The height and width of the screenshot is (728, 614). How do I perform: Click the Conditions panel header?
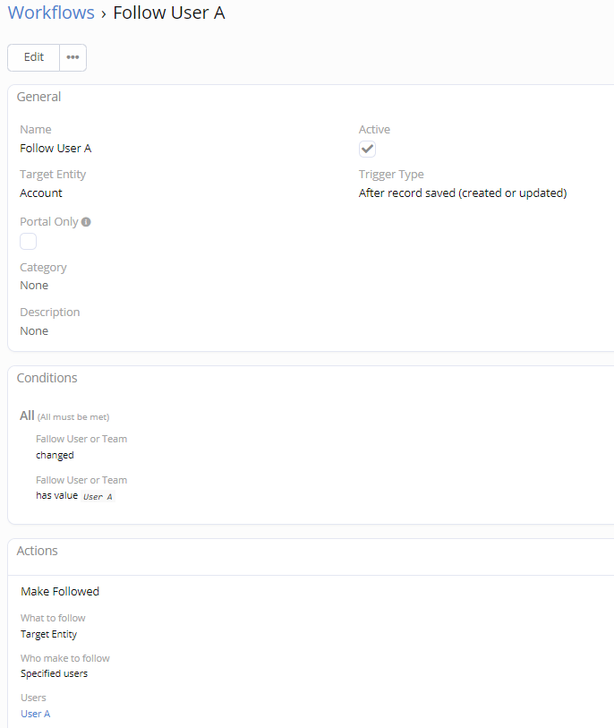pos(47,378)
